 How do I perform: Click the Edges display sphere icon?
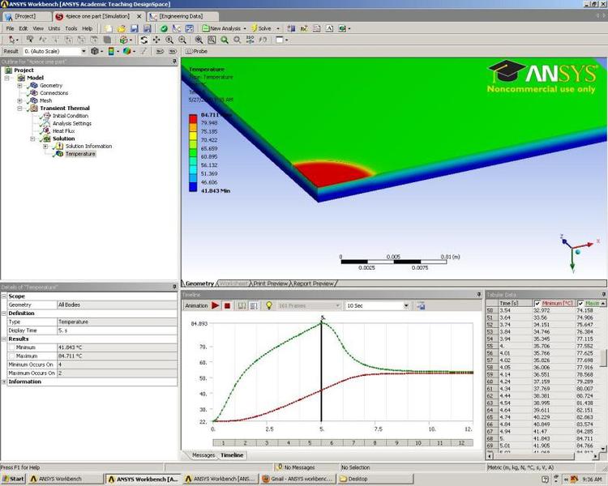tap(126, 51)
